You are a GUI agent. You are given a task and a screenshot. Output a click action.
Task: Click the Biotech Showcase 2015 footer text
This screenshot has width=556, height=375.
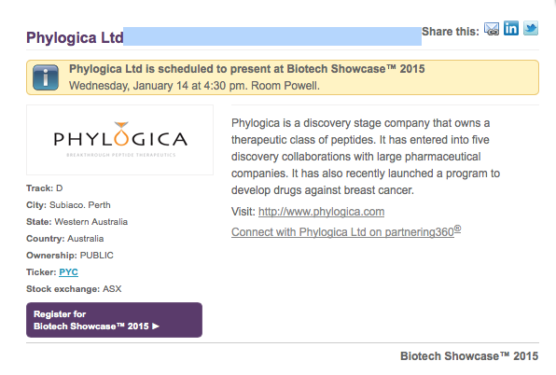click(x=469, y=355)
